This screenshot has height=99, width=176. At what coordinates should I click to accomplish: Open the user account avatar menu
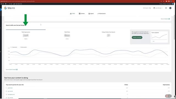tap(170, 8)
